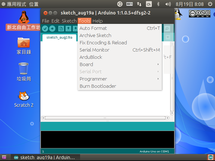Open the Sketch menu

(x=69, y=21)
